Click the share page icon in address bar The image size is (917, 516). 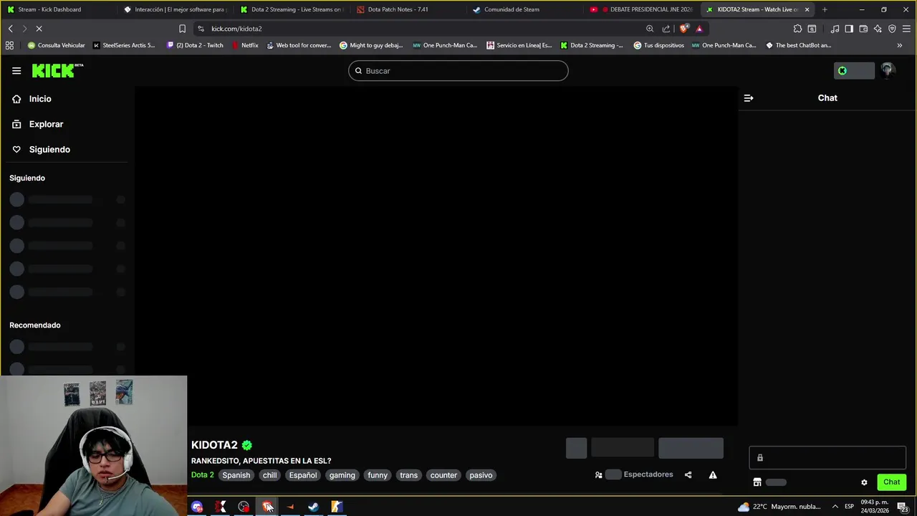coord(666,29)
